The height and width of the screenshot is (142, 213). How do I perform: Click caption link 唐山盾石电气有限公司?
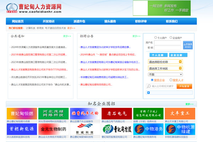[x=113, y=121]
